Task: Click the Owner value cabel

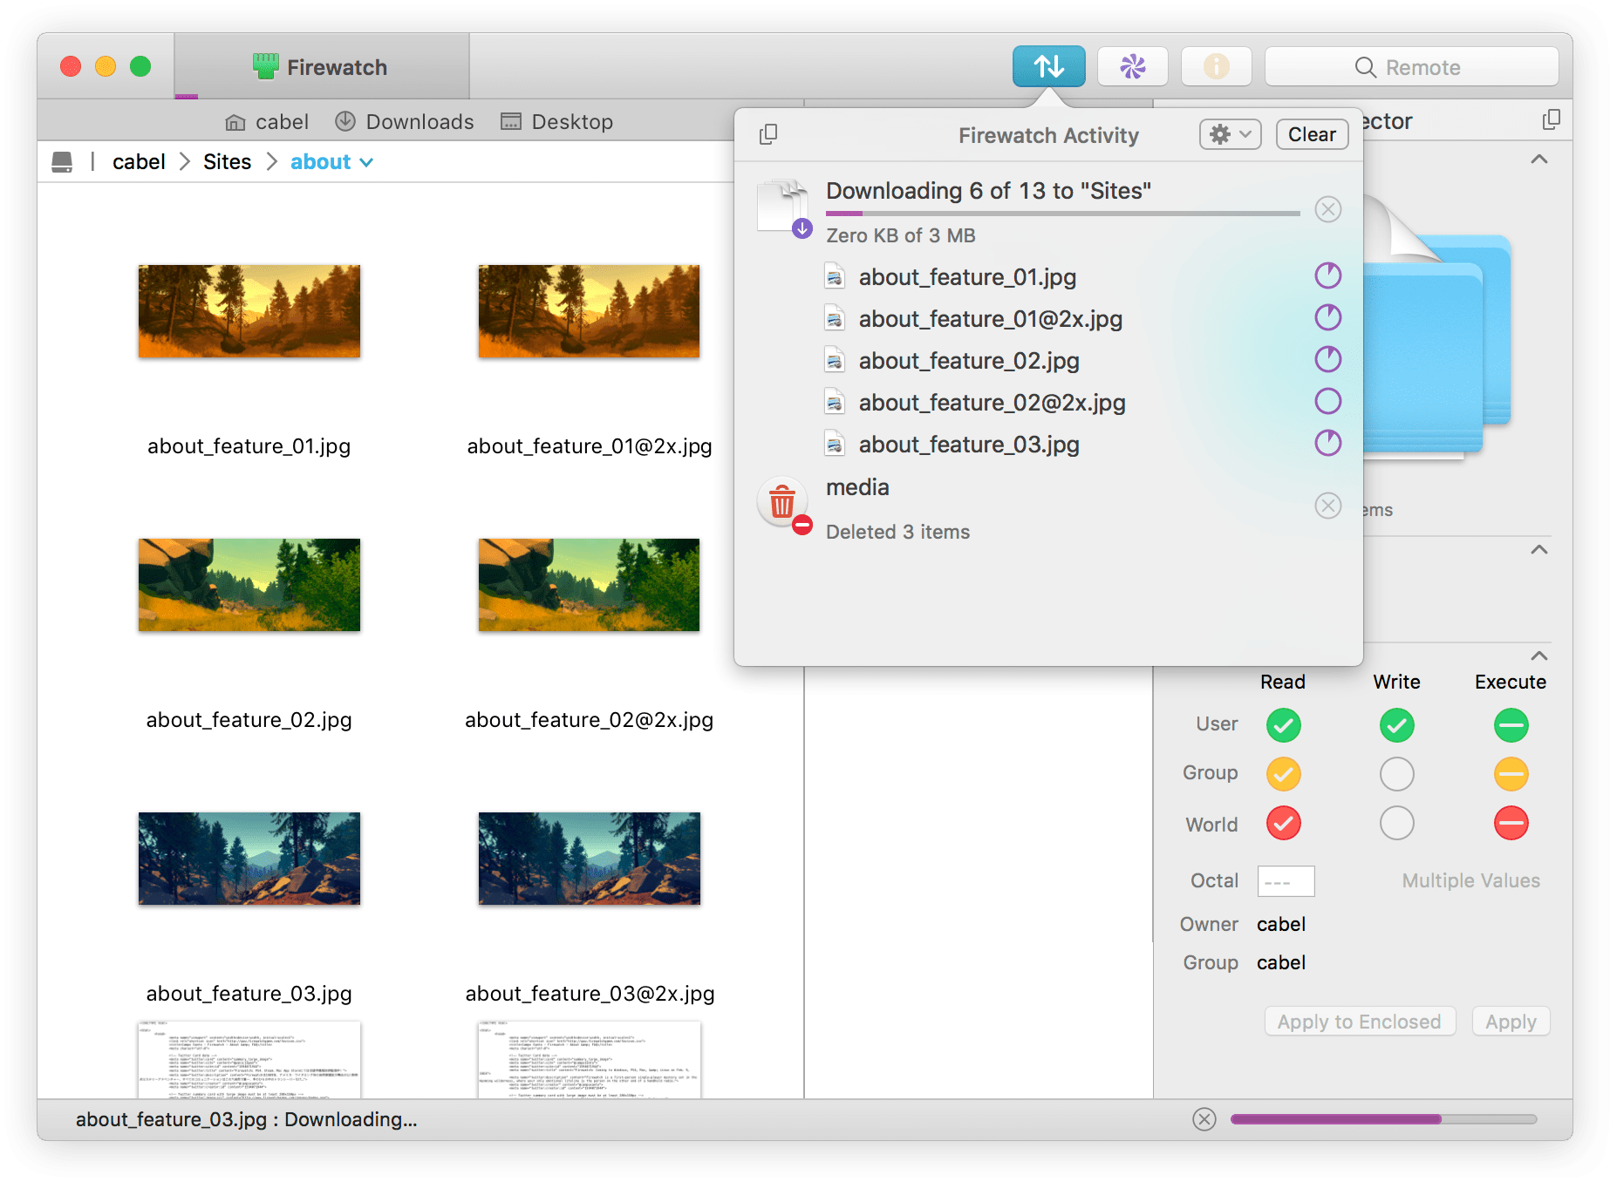Action: point(1280,924)
